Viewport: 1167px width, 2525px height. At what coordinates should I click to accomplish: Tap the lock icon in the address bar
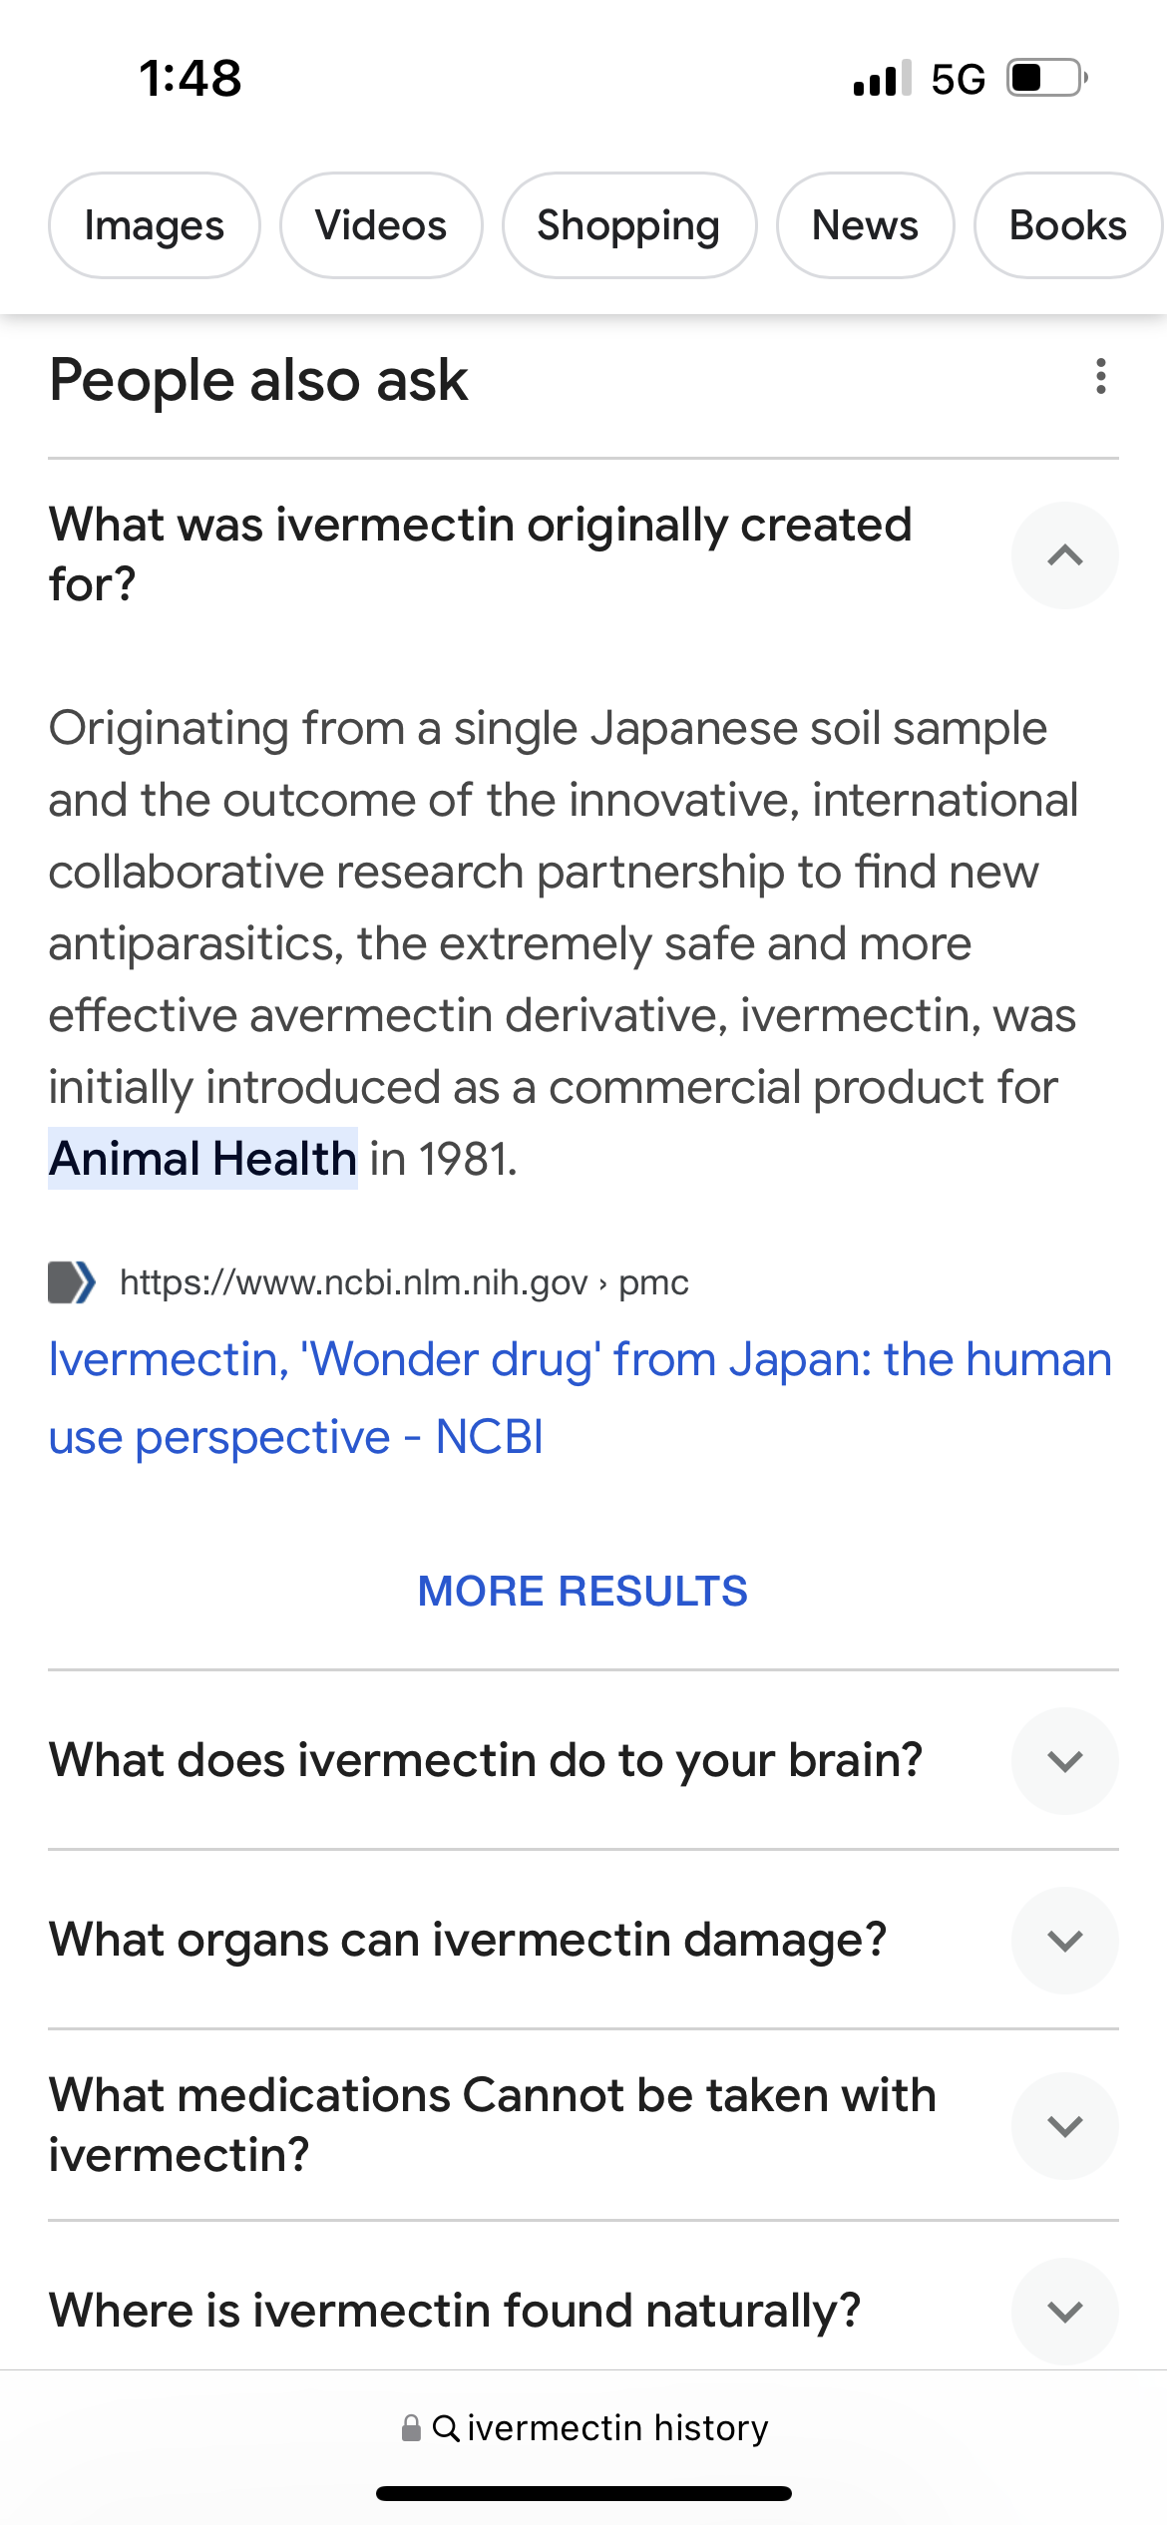click(x=411, y=2427)
